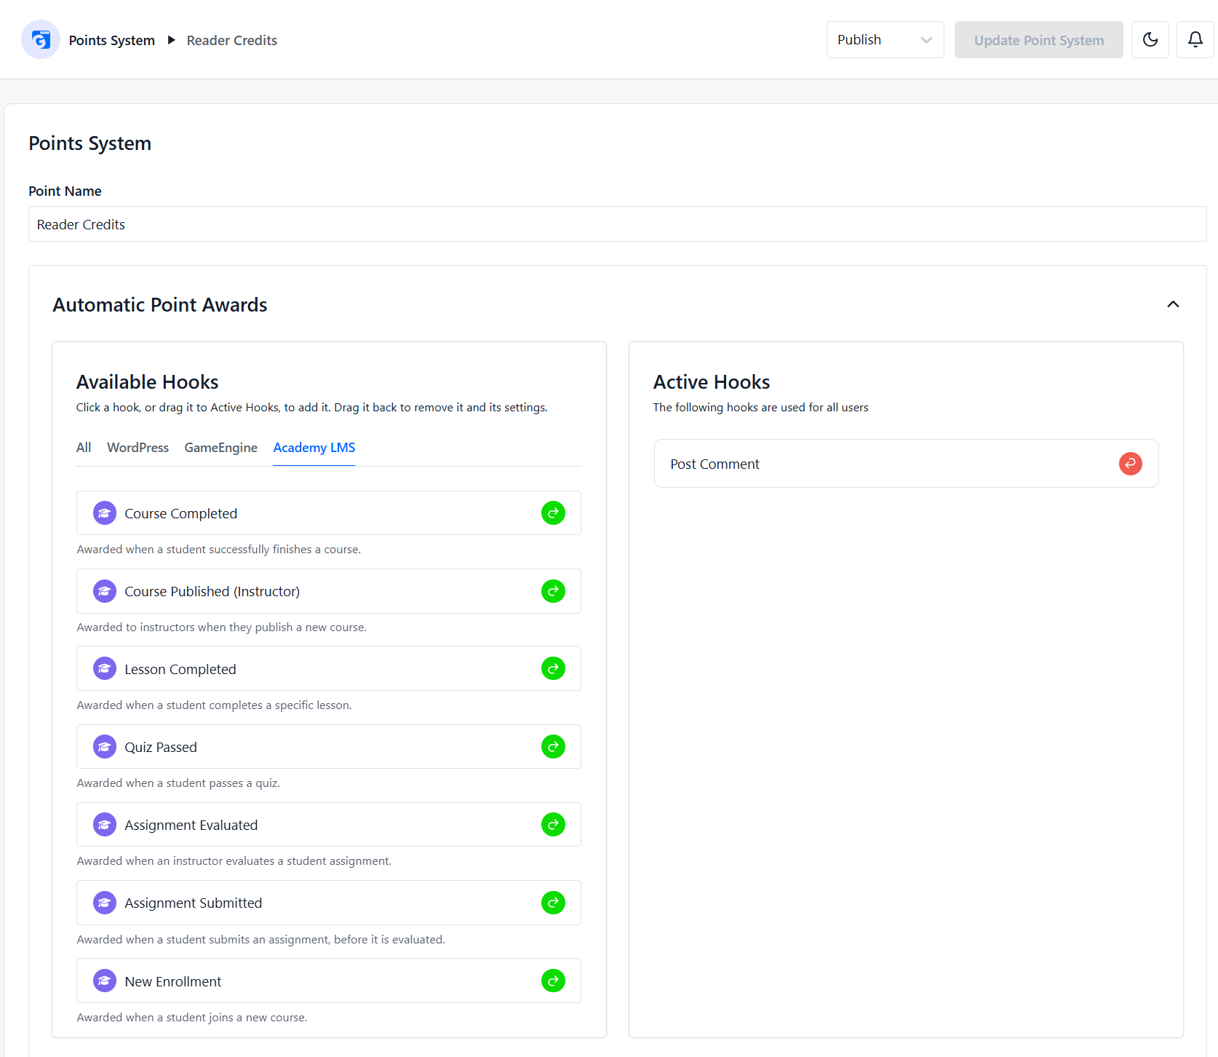
Task: Click 'Awarded when a student joins a new course.'
Action: [x=191, y=1018]
